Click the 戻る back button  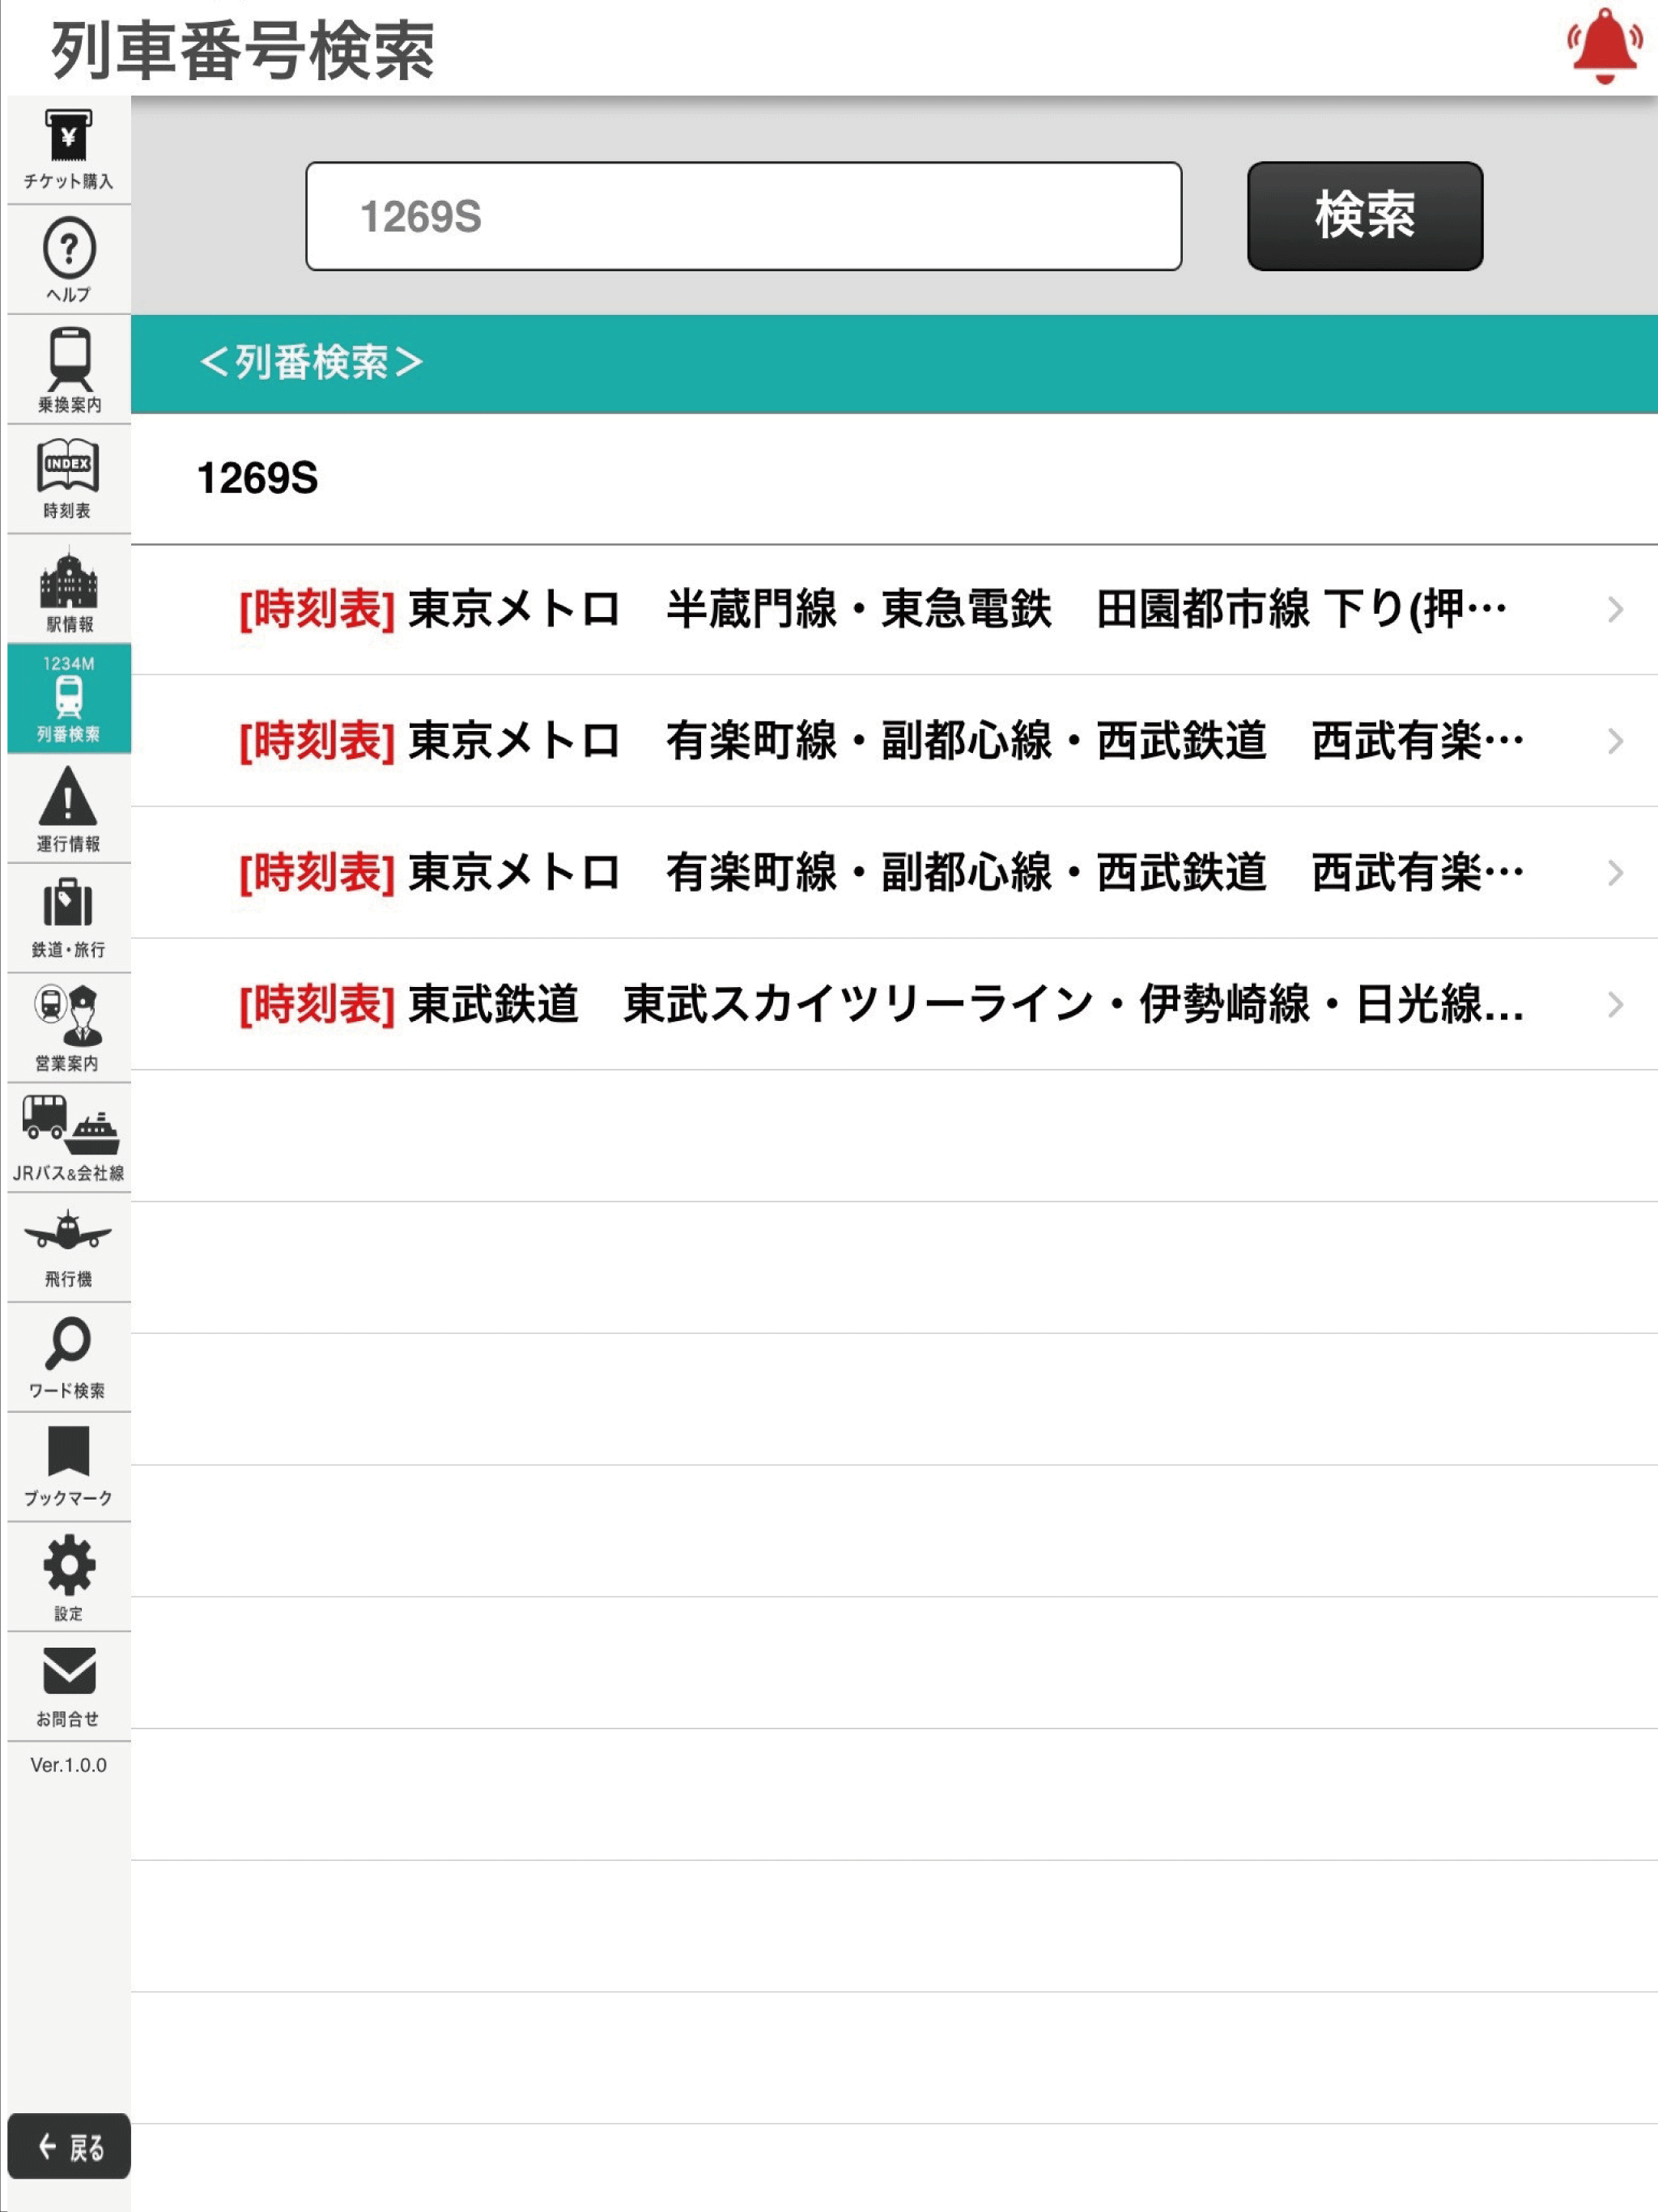coord(68,2146)
